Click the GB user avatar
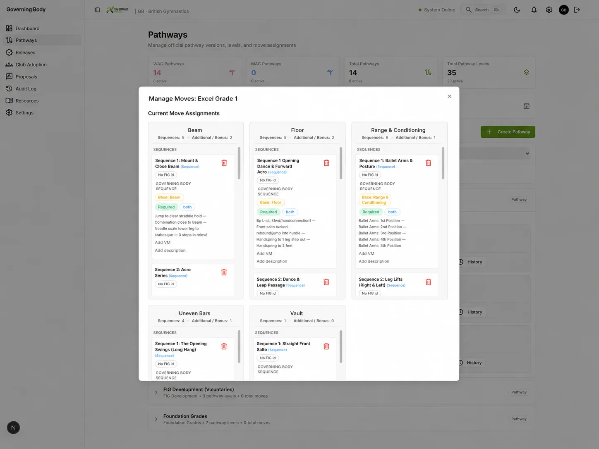The image size is (599, 449). pyautogui.click(x=564, y=10)
